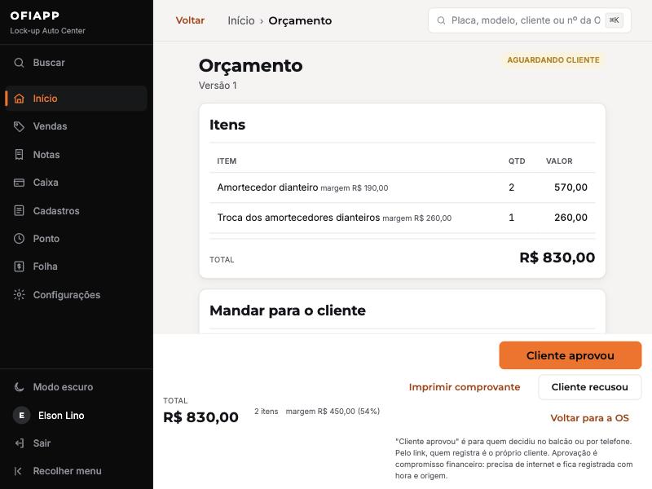Click the Folha payroll icon

(x=19, y=267)
